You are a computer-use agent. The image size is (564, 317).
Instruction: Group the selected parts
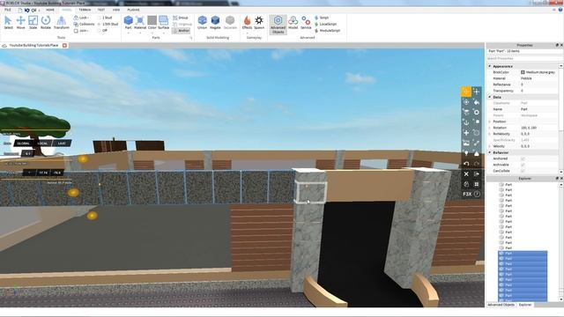(x=181, y=18)
